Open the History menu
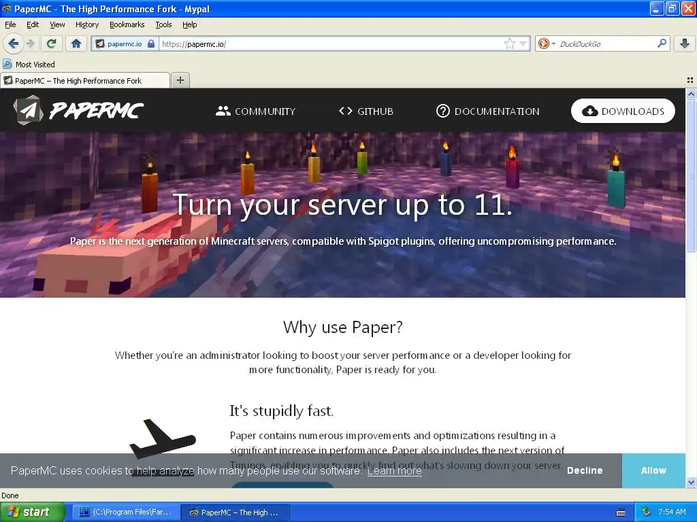 (86, 24)
